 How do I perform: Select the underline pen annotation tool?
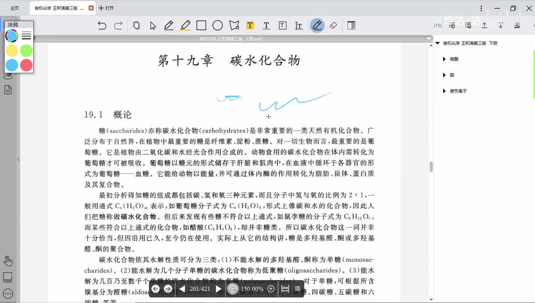(x=169, y=26)
